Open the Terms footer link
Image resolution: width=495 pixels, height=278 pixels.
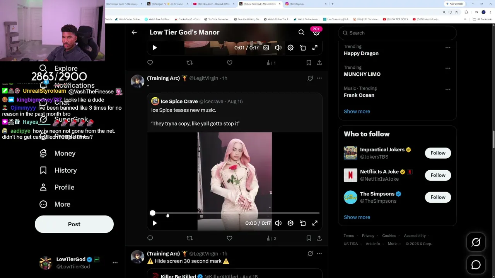[x=349, y=236]
